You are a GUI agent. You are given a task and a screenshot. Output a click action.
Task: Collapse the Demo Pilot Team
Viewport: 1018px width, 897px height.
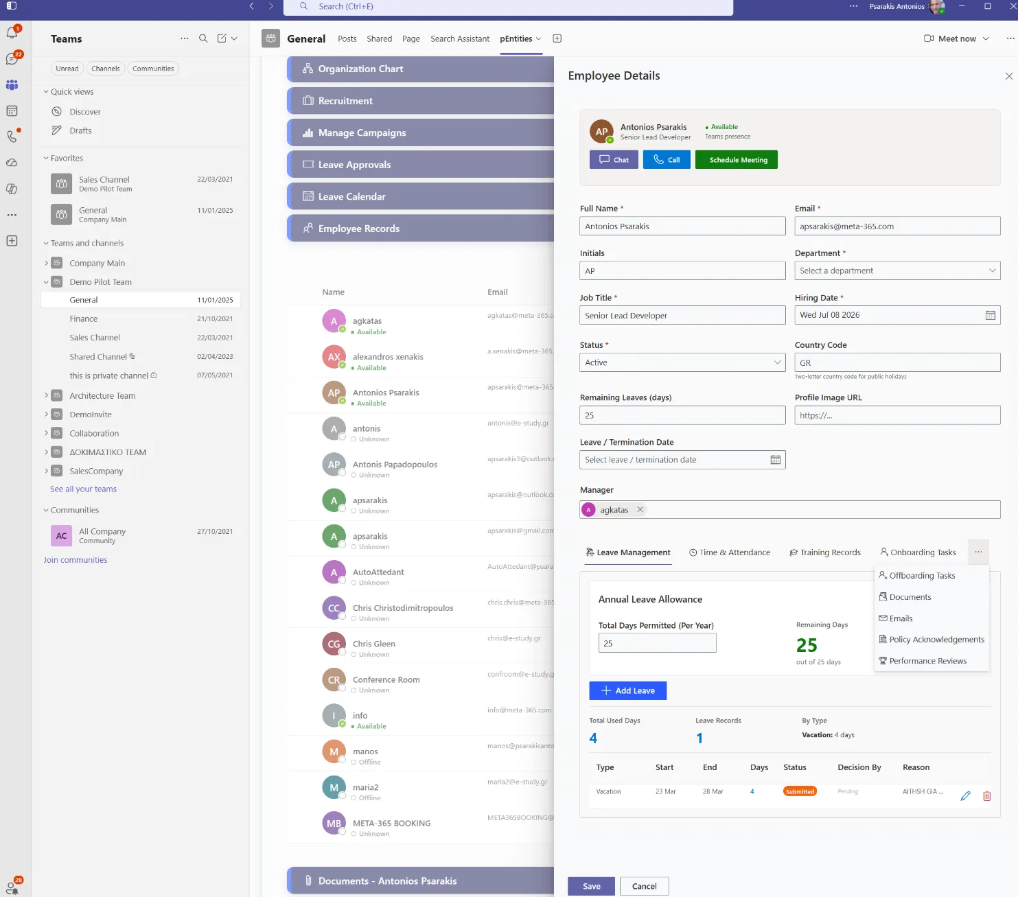tap(46, 282)
